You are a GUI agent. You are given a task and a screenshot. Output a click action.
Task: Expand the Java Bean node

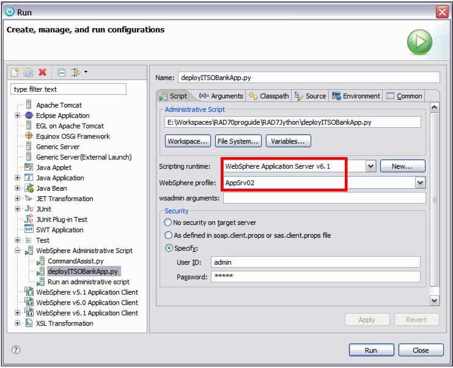click(17, 188)
